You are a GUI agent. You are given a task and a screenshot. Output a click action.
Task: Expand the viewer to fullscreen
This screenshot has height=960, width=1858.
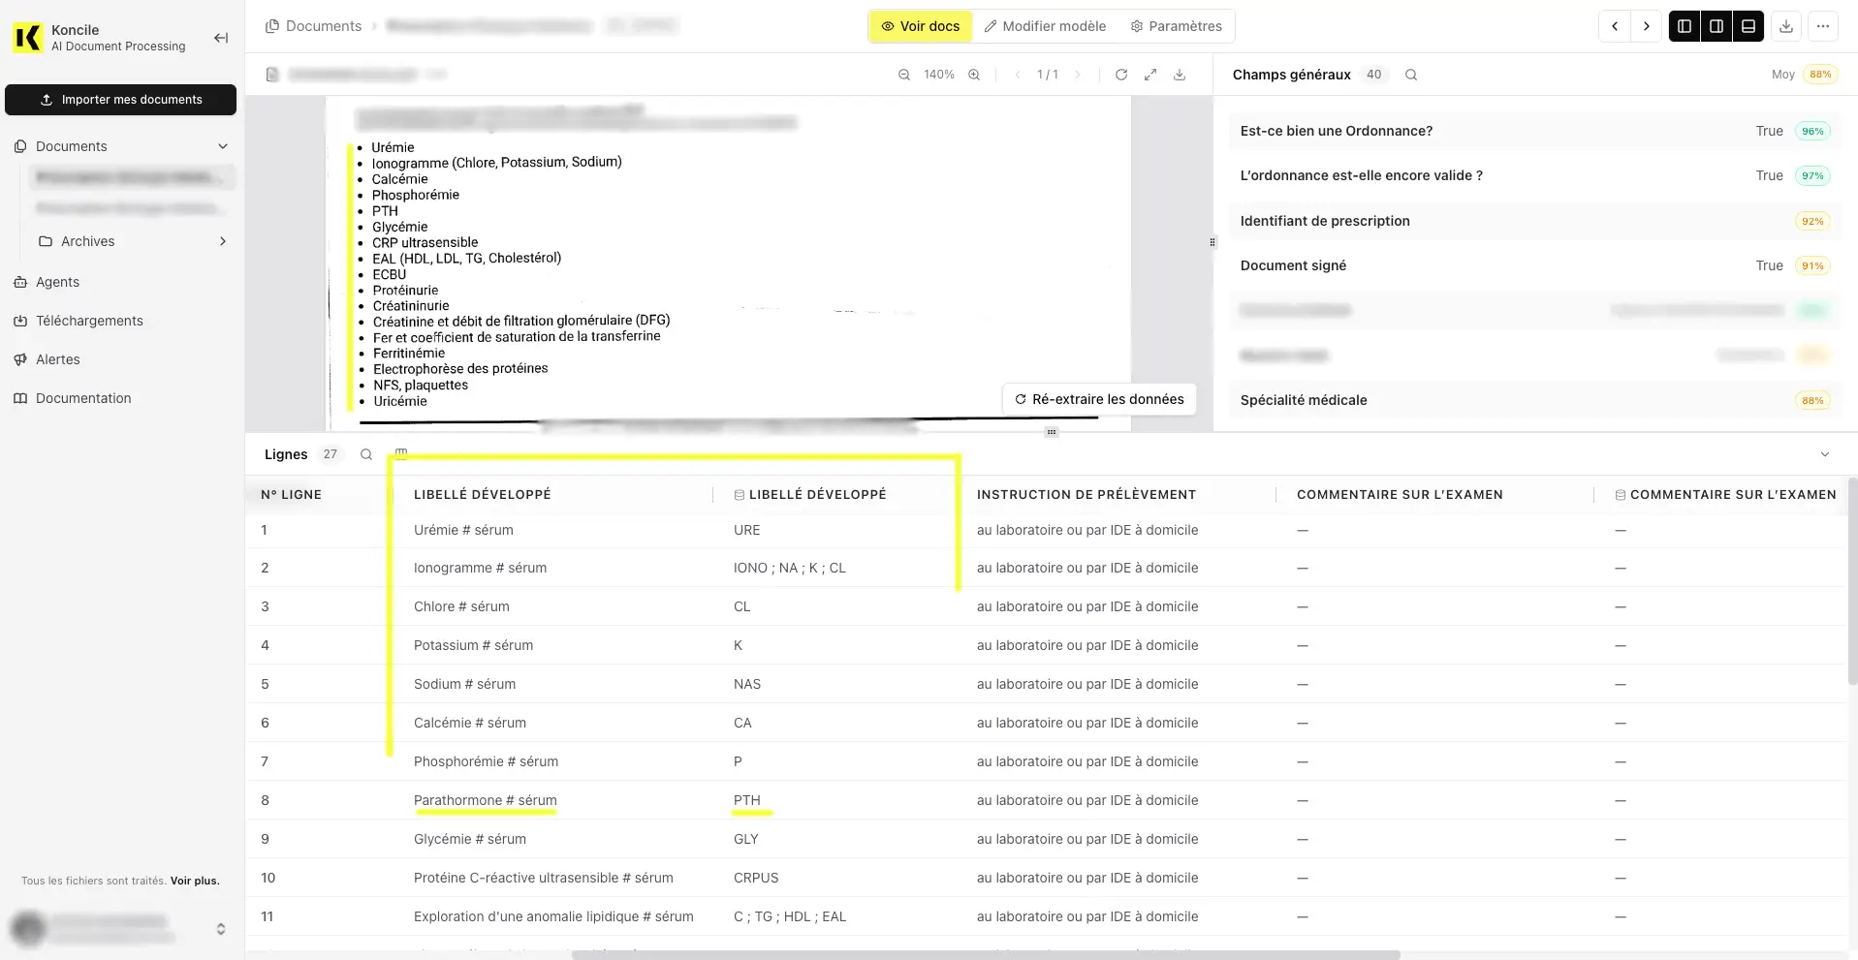coord(1150,75)
